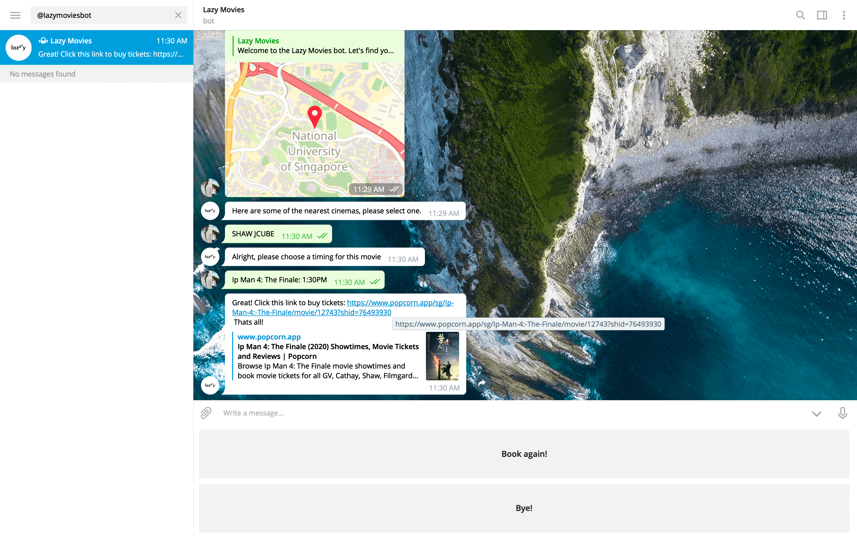Click the Write a message input field
Image resolution: width=857 pixels, height=536 pixels.
click(x=496, y=413)
